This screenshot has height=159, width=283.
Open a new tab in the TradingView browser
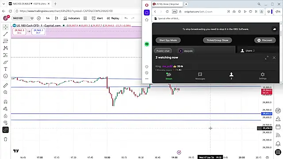click(55, 4)
